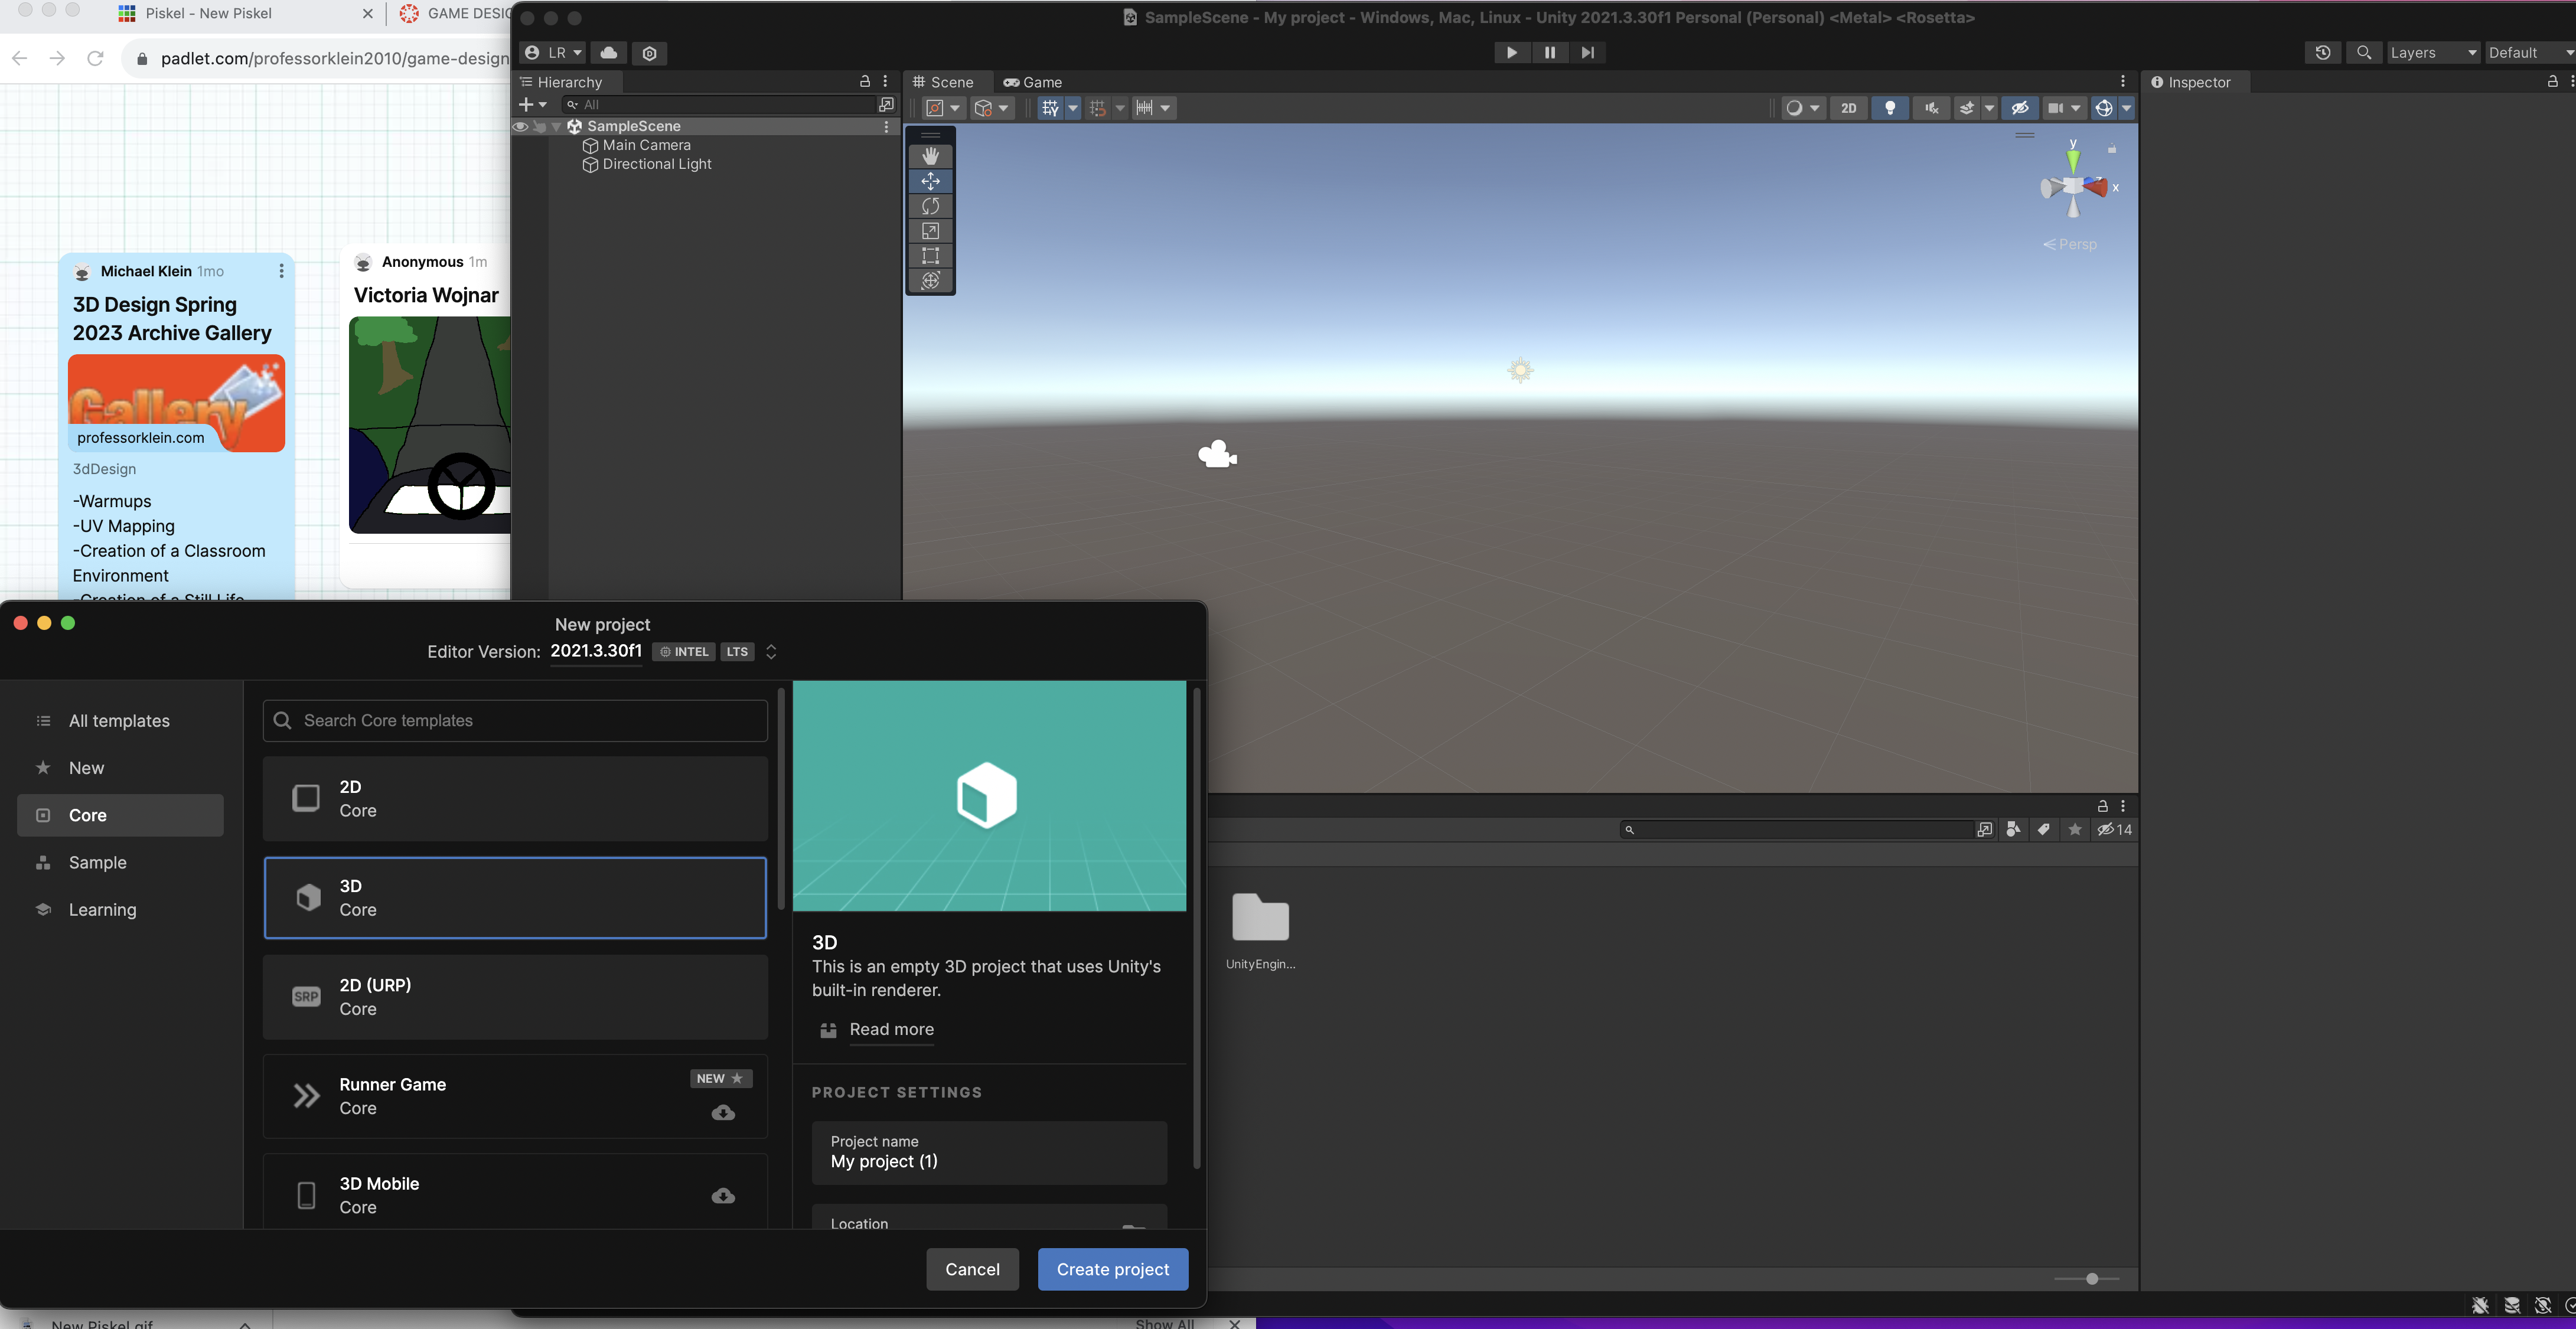The height and width of the screenshot is (1329, 2576).
Task: Open Gizmos dropdown arrow
Action: coord(2127,108)
